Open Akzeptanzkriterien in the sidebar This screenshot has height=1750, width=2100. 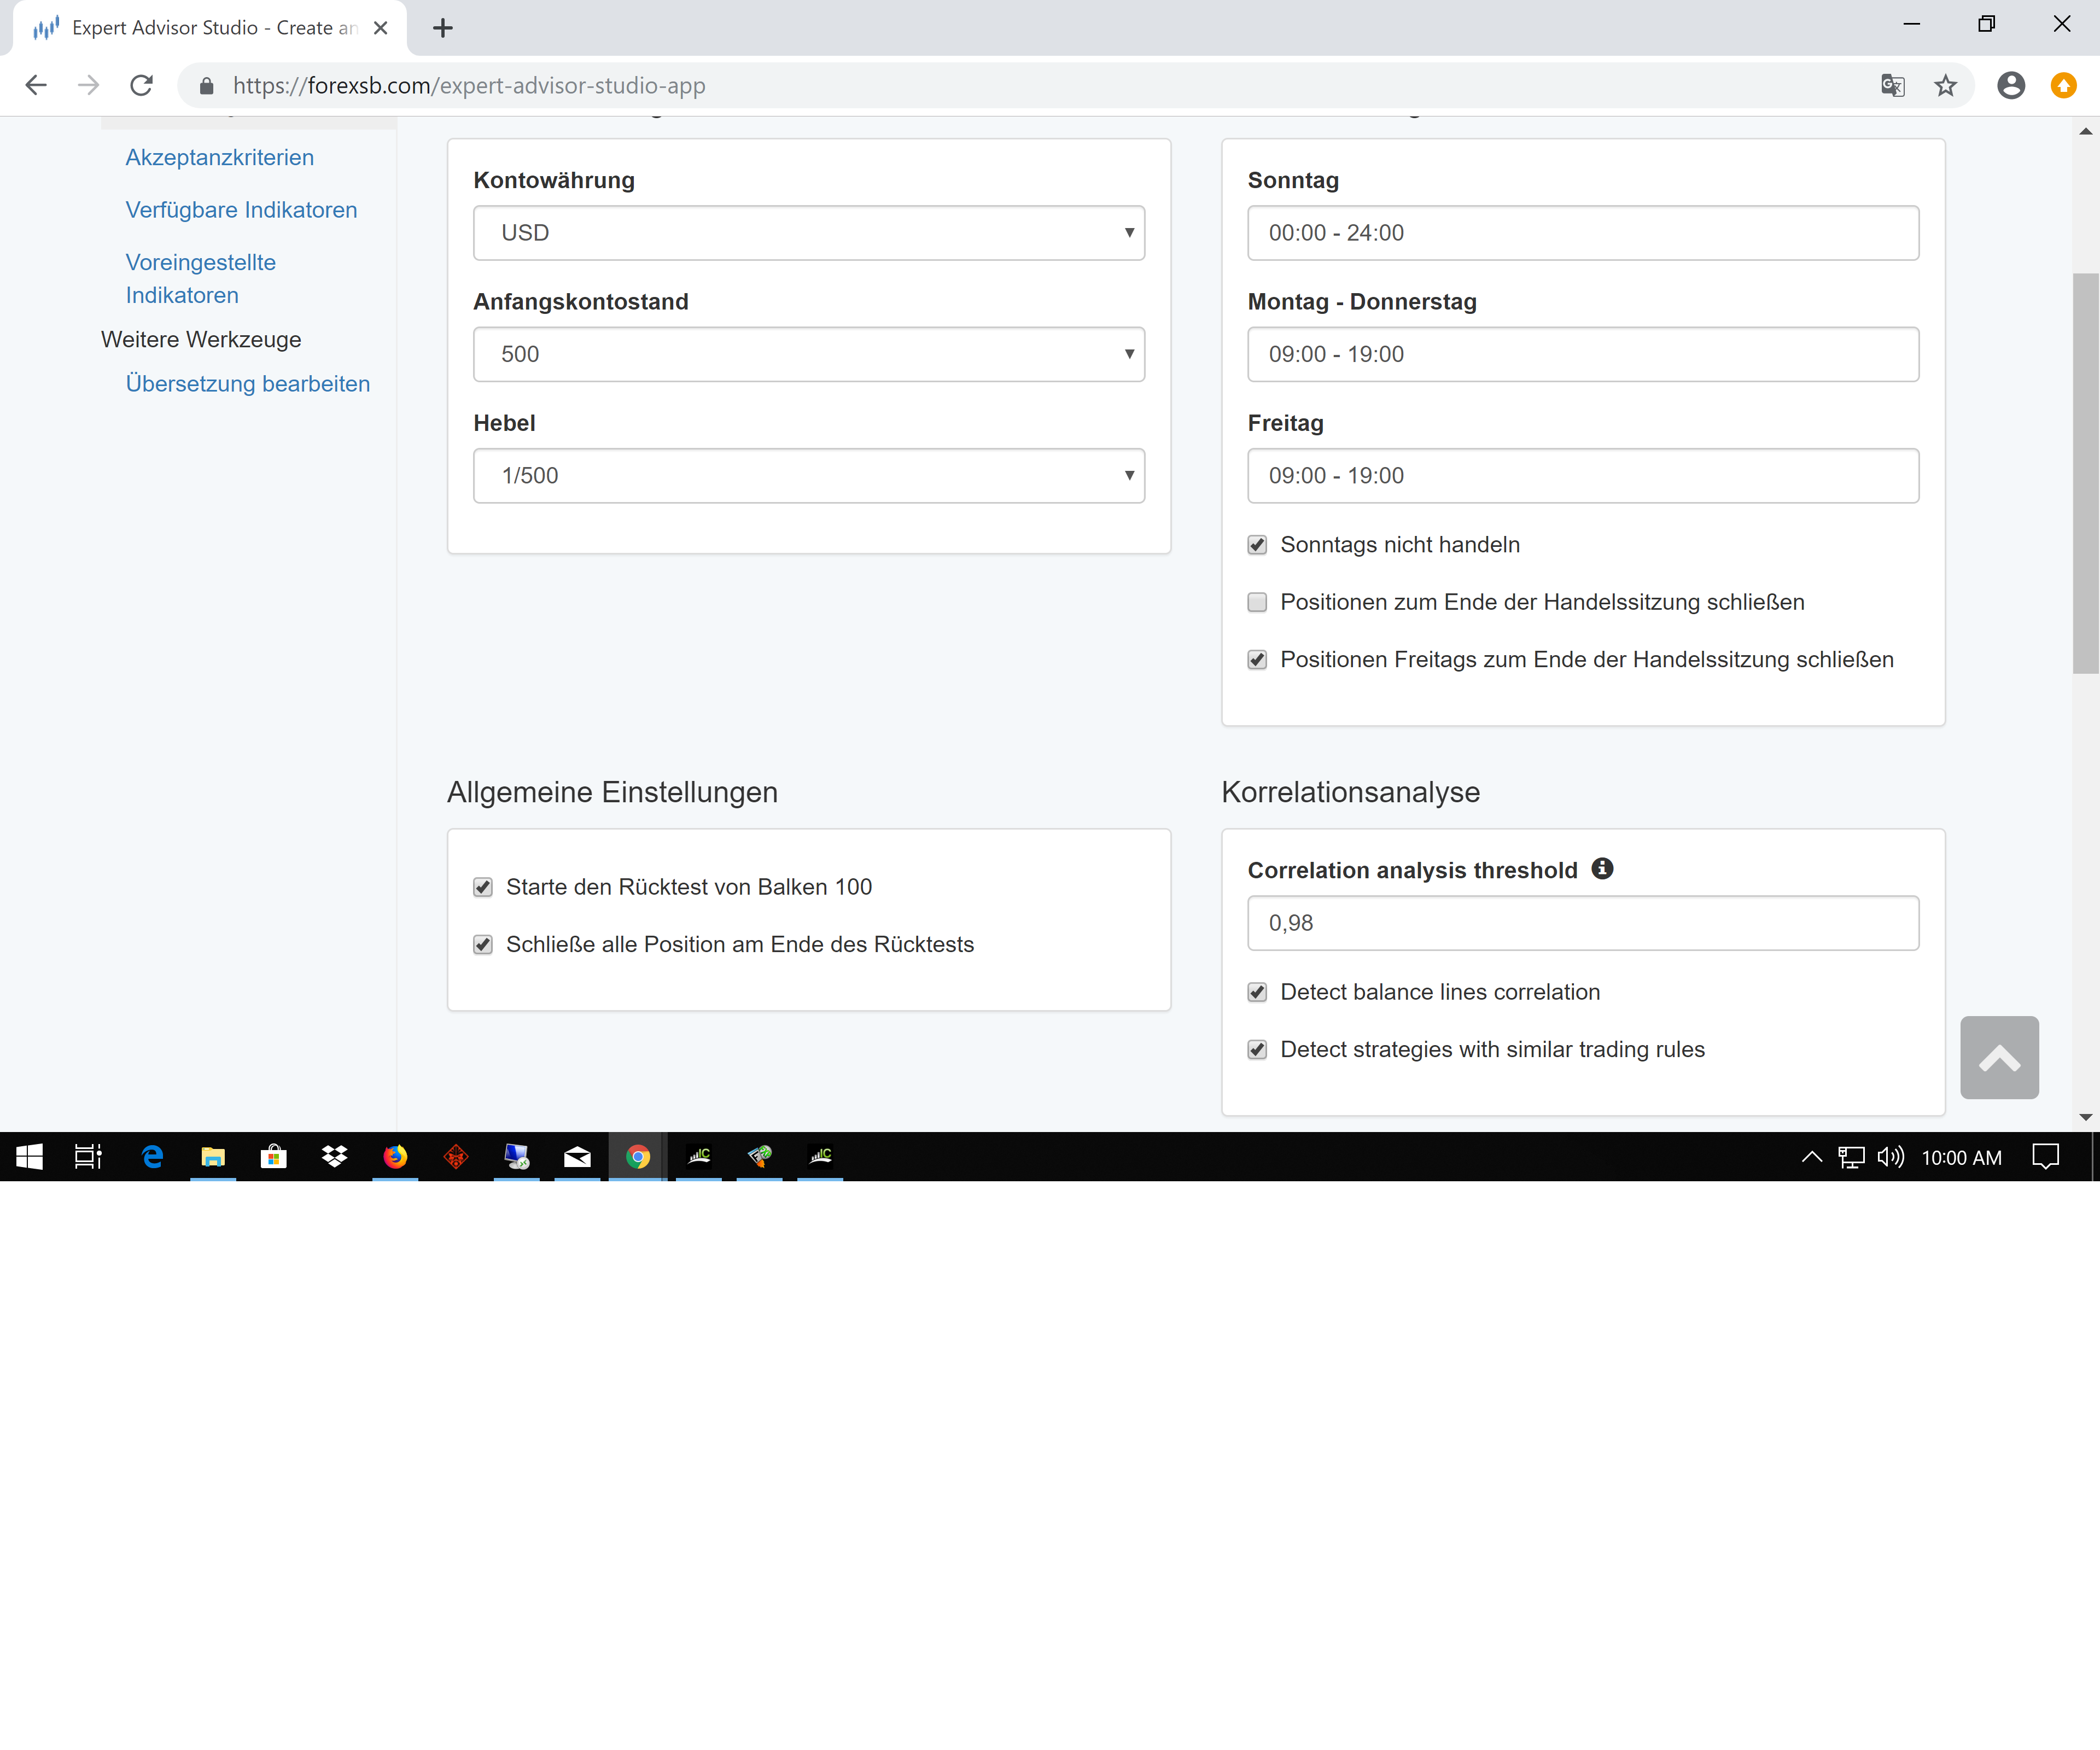[x=219, y=158]
